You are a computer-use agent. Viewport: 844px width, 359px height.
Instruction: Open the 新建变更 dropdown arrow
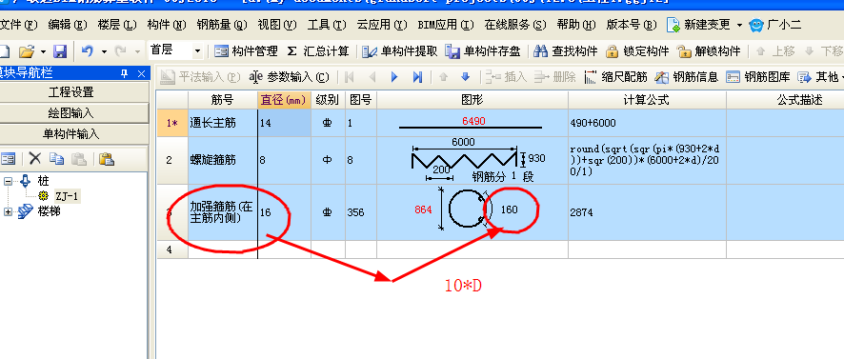(739, 26)
